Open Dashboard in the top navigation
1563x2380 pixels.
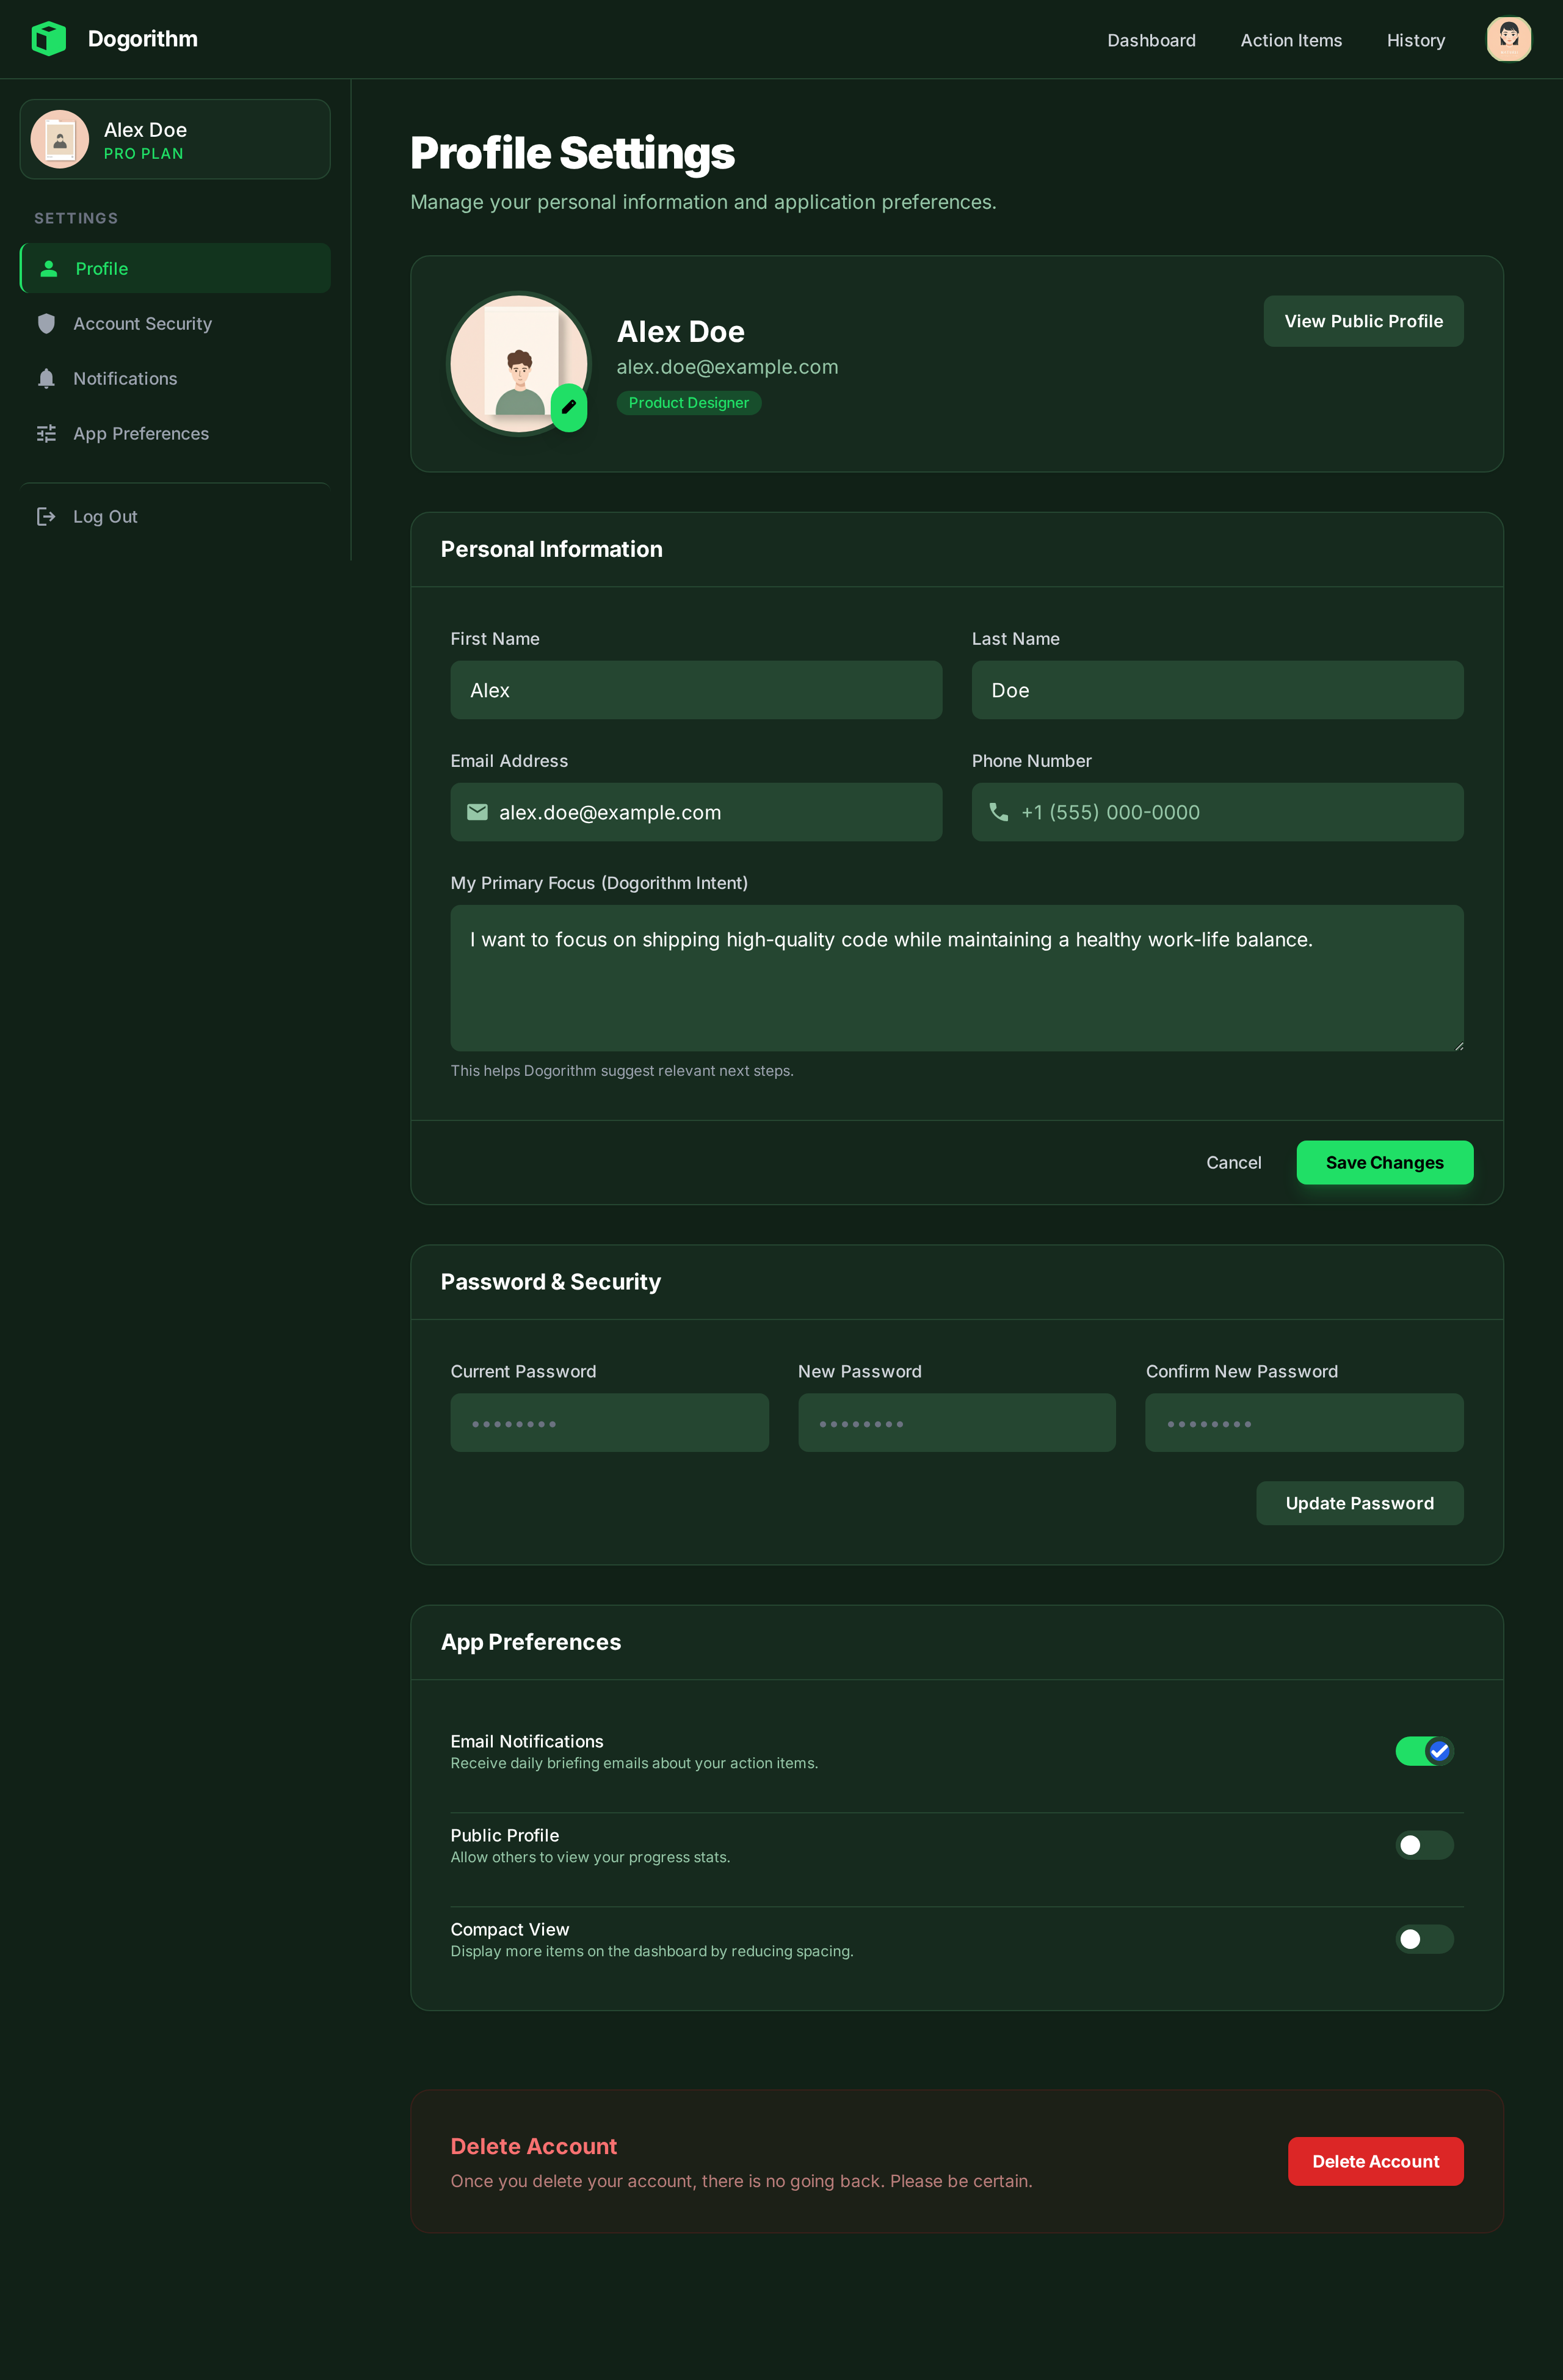1151,40
